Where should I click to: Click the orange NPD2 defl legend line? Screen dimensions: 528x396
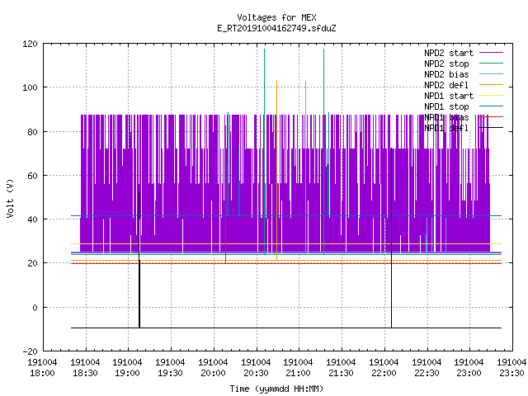(x=491, y=84)
